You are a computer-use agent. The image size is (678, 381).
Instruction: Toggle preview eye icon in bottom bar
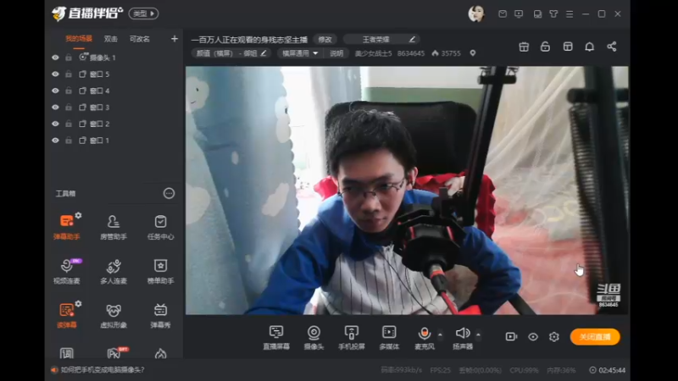pos(533,336)
